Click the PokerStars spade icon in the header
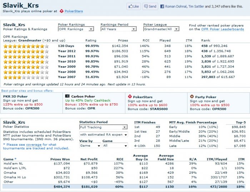The image size is (250, 192). [61, 11]
